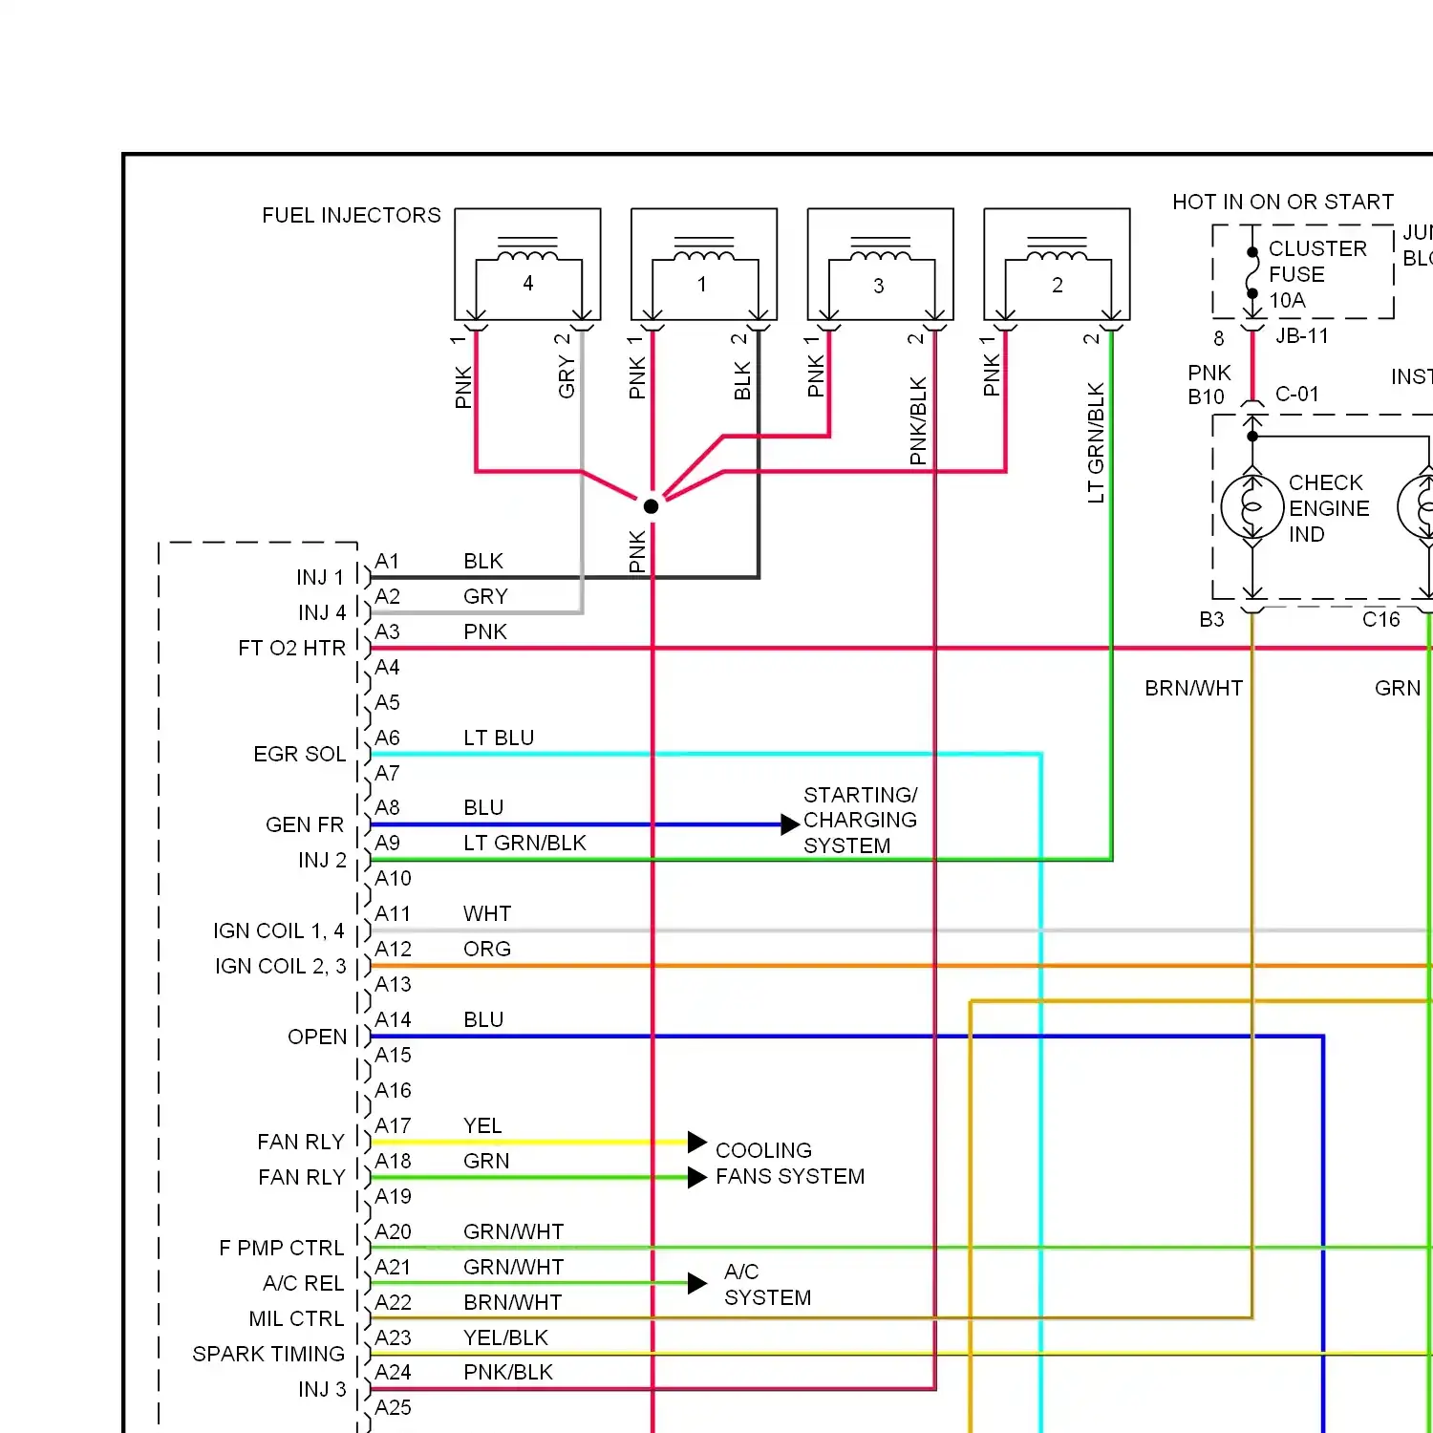Click pin A17 connector label
1433x1433 pixels.
(x=393, y=1125)
